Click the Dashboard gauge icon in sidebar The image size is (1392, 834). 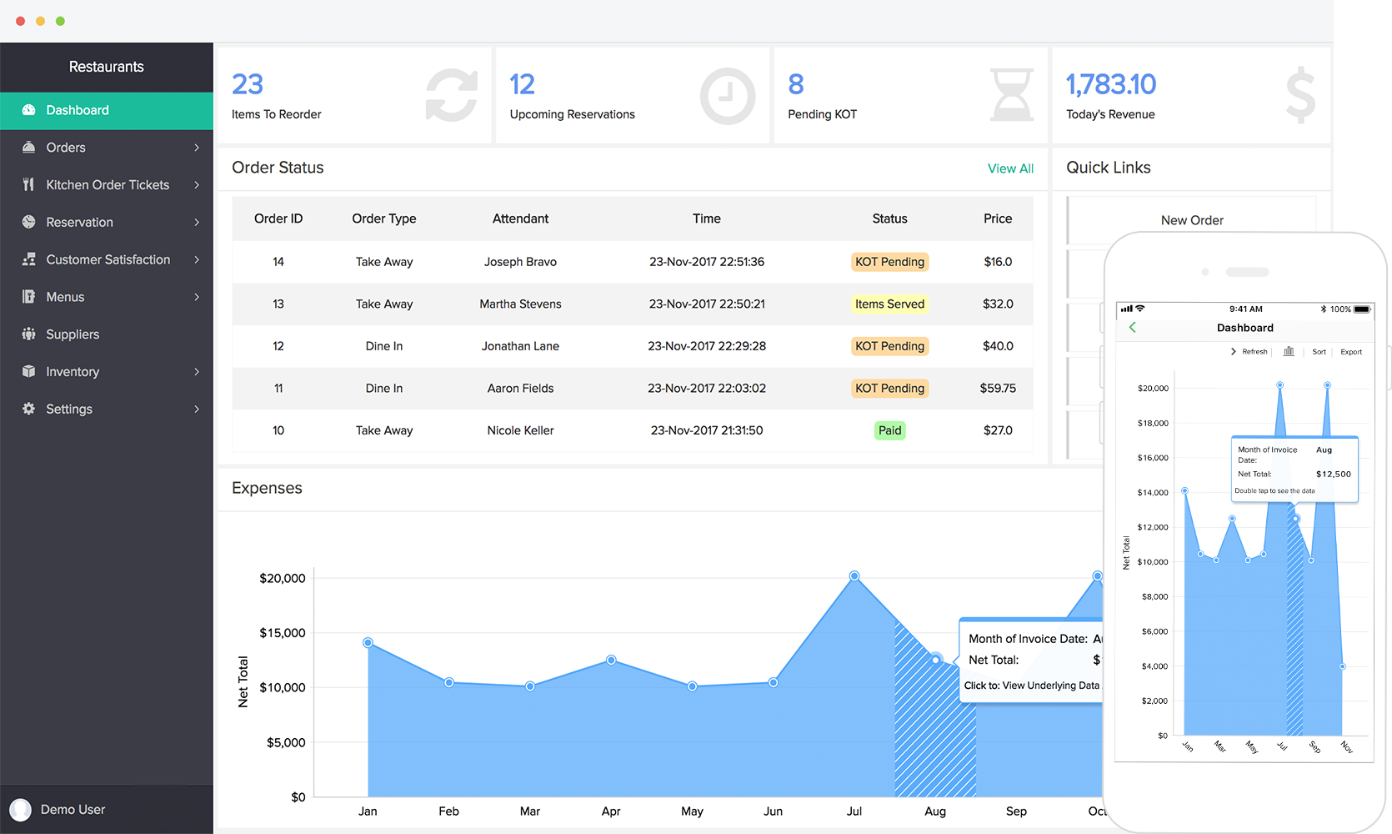28,110
